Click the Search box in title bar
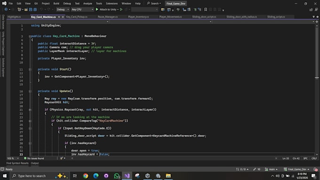The image size is (320, 180). [154, 3]
